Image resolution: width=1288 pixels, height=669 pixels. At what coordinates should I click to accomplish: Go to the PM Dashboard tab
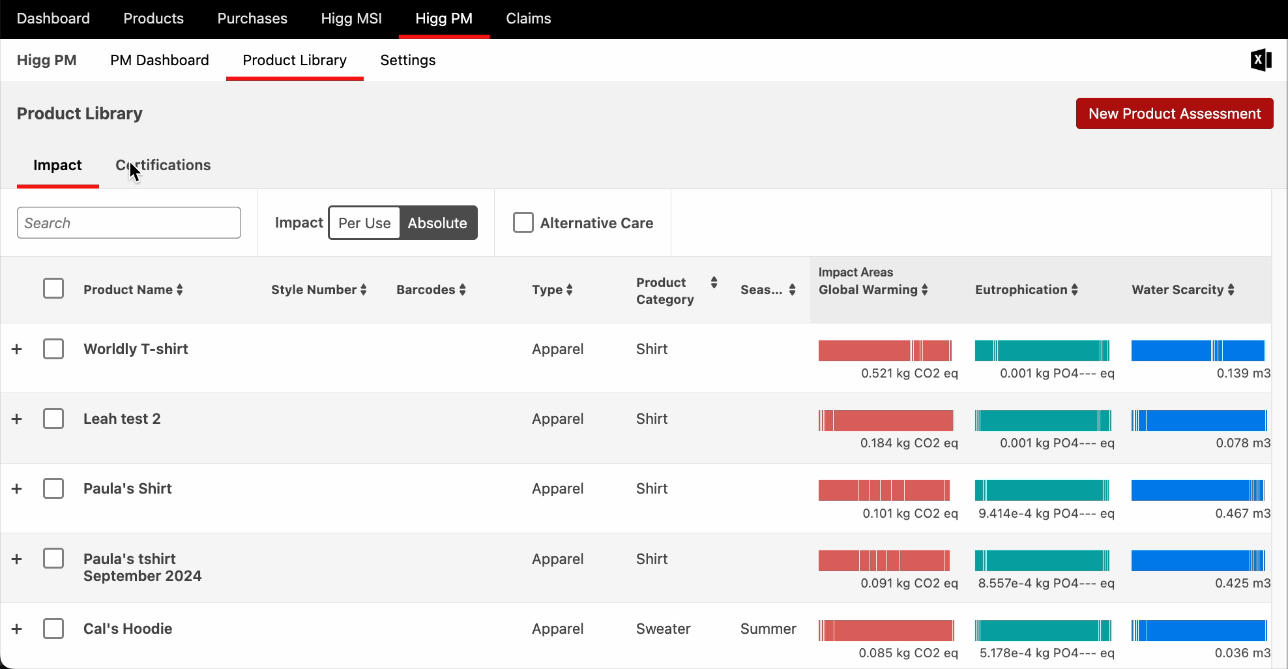coord(160,60)
